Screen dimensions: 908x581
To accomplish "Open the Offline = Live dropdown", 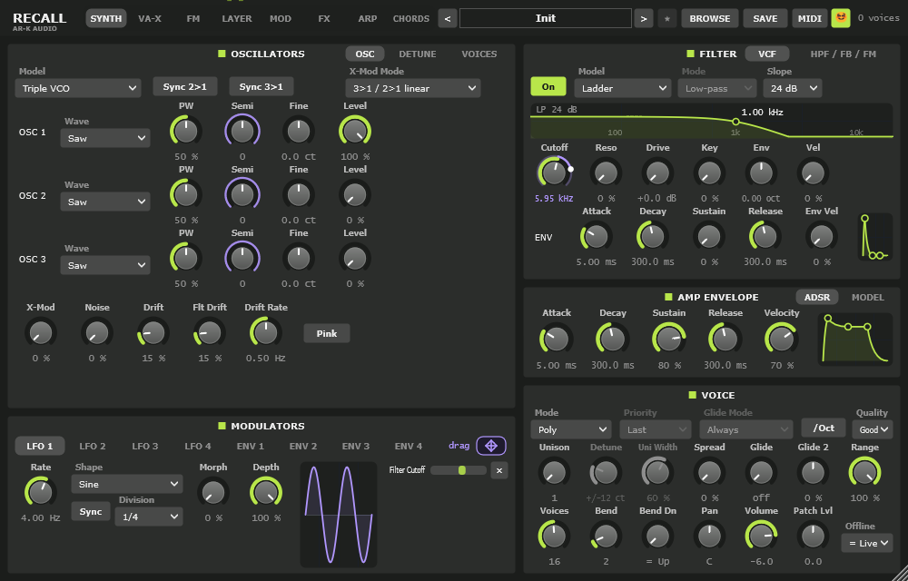I will click(867, 544).
